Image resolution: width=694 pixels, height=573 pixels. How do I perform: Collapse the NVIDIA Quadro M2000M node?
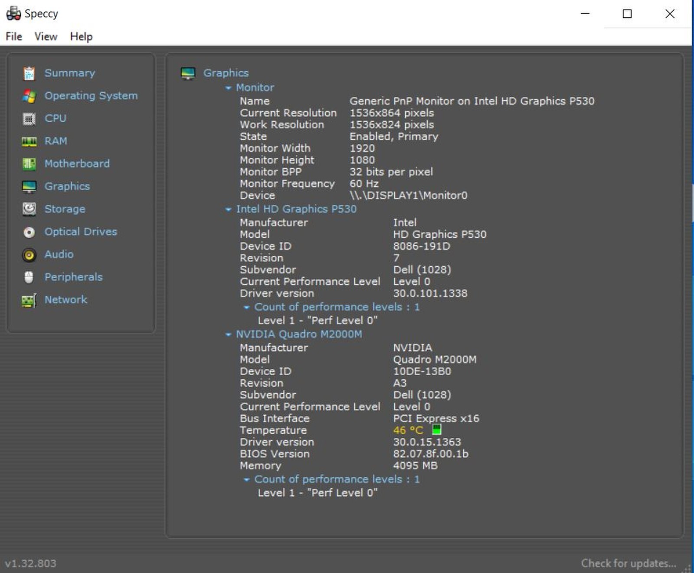point(228,335)
